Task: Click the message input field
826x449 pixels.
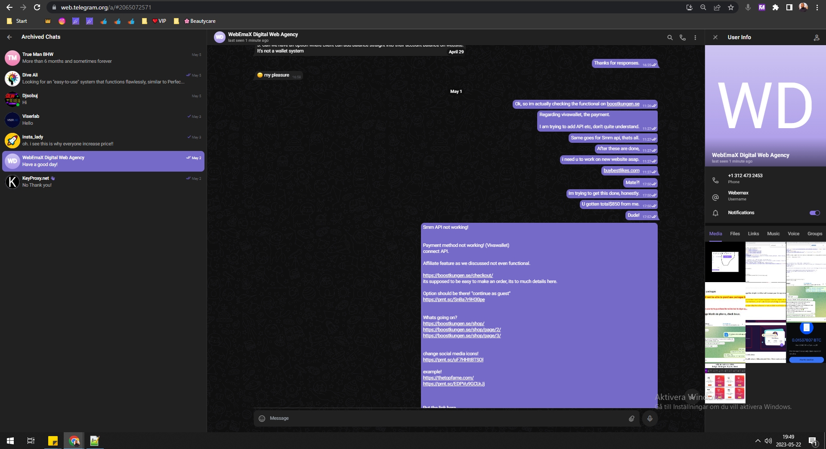Action: (446, 418)
